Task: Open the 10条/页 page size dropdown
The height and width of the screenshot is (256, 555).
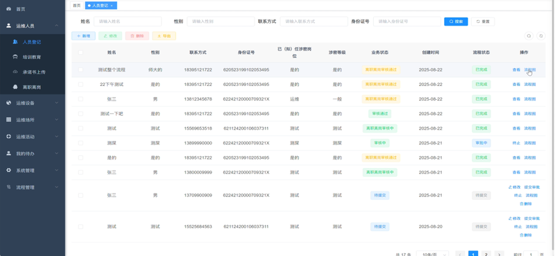Action: coord(432,254)
